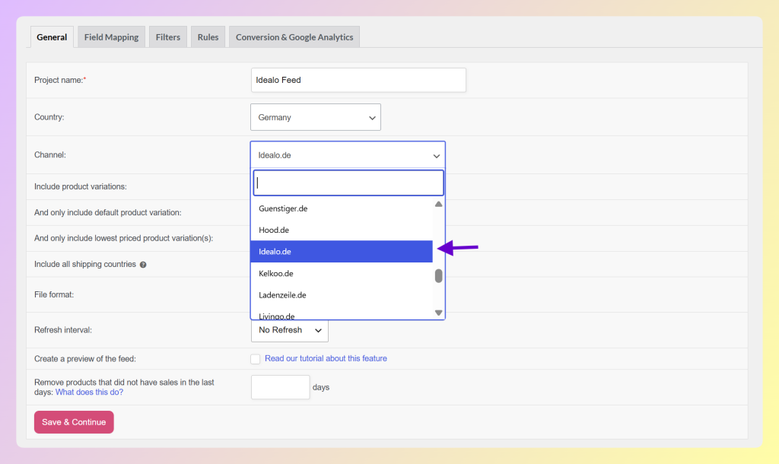This screenshot has height=464, width=779.
Task: Click the Channel dropdown chevron
Action: [436, 156]
